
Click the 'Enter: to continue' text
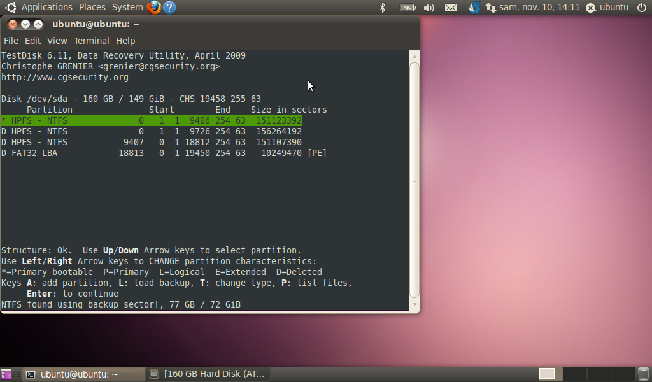click(73, 294)
